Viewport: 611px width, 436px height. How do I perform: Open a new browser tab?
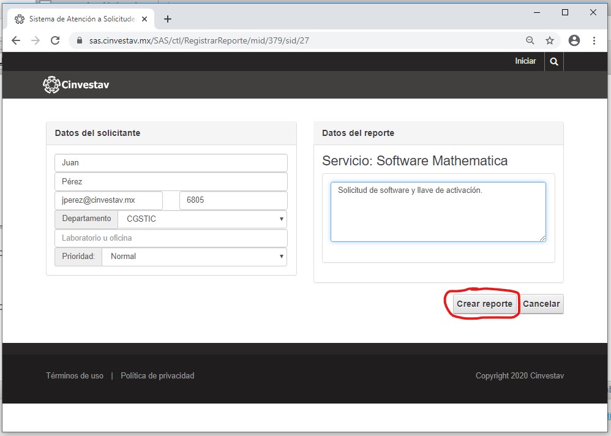coord(168,19)
